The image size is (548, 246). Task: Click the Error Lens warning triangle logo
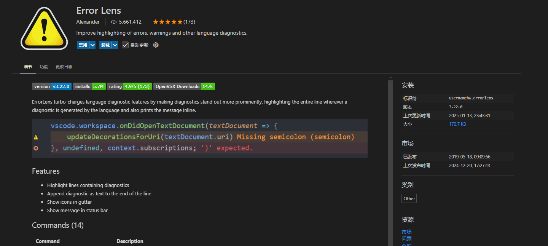point(44,29)
